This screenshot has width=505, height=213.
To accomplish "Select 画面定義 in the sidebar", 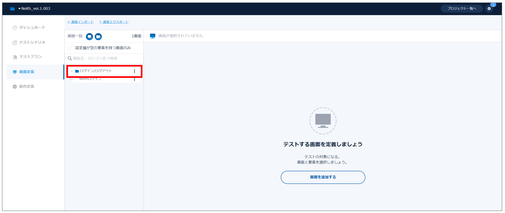I will point(27,72).
